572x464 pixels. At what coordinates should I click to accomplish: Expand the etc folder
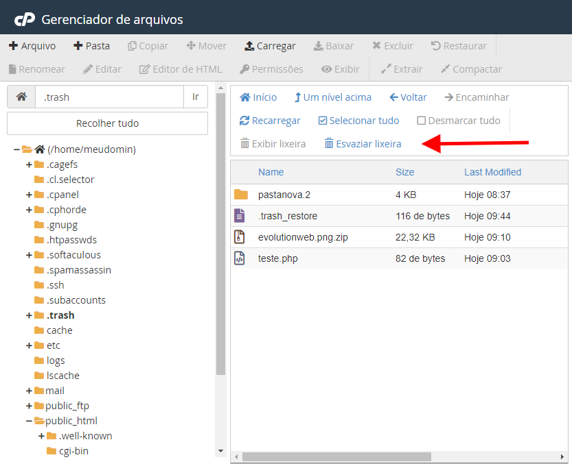(x=29, y=345)
